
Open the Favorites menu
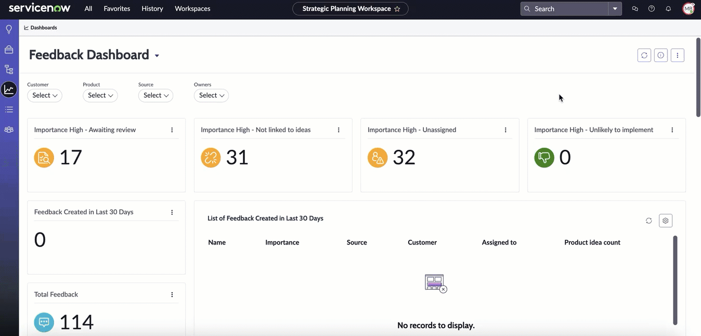[117, 9]
